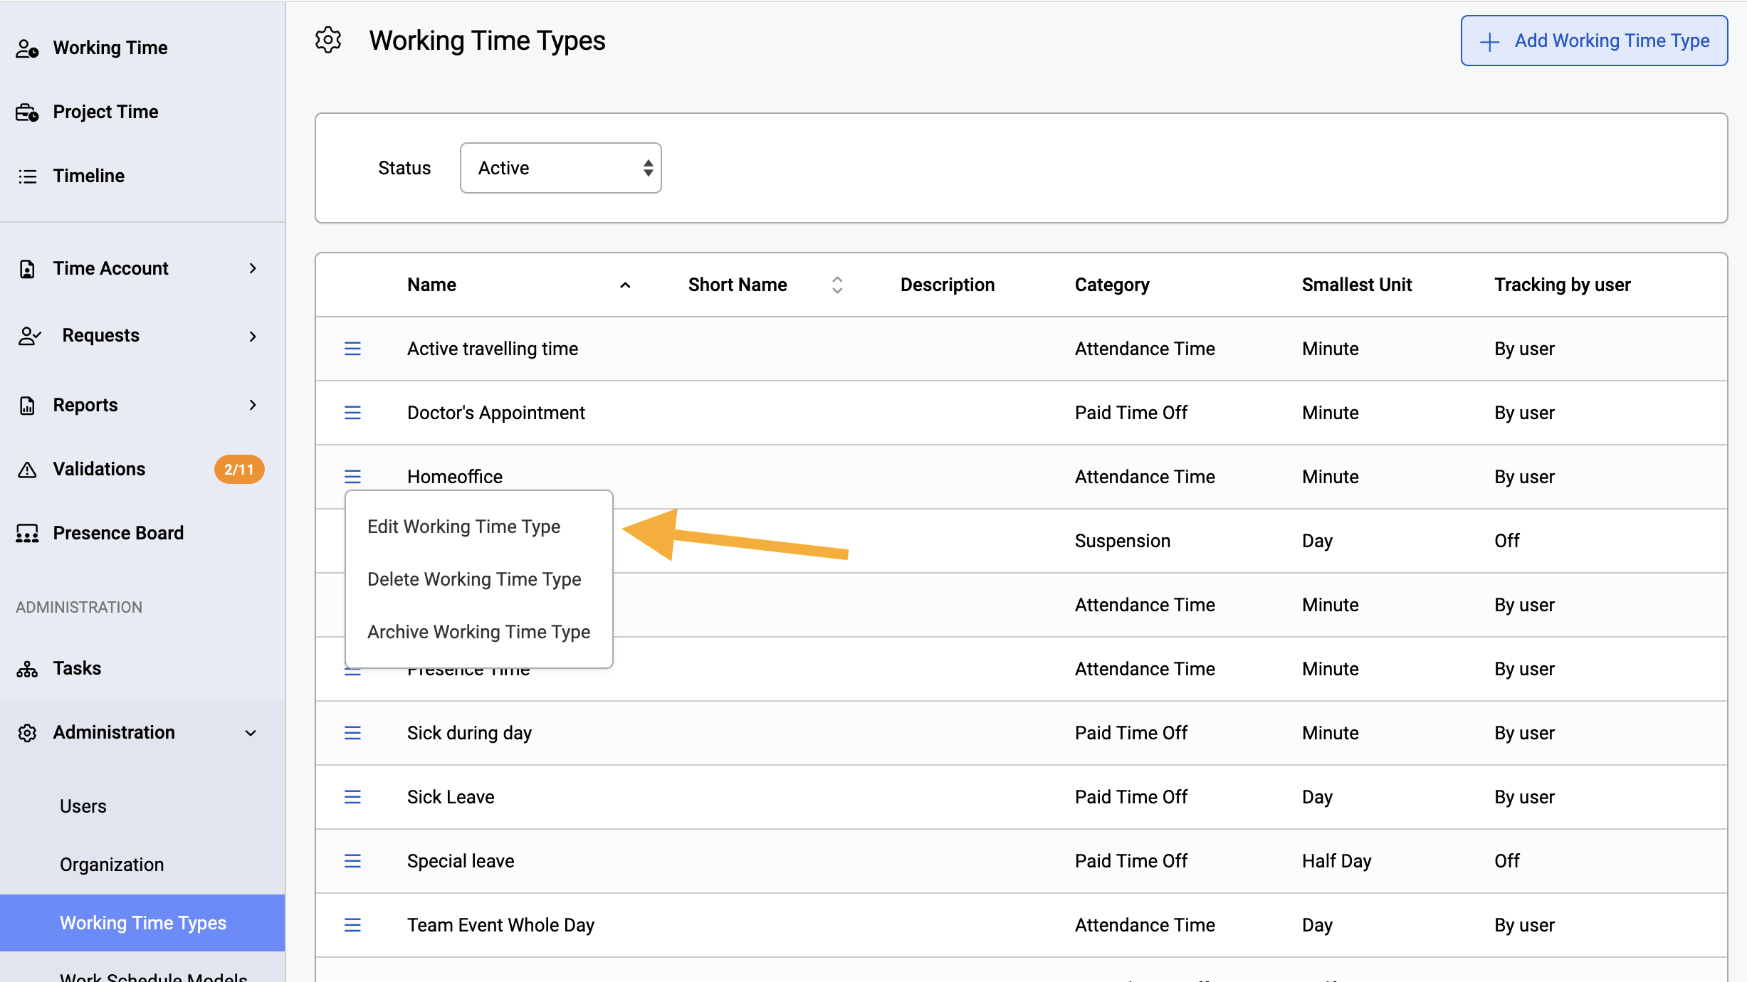The height and width of the screenshot is (982, 1747).
Task: Open row menu for Special leave
Action: click(352, 861)
